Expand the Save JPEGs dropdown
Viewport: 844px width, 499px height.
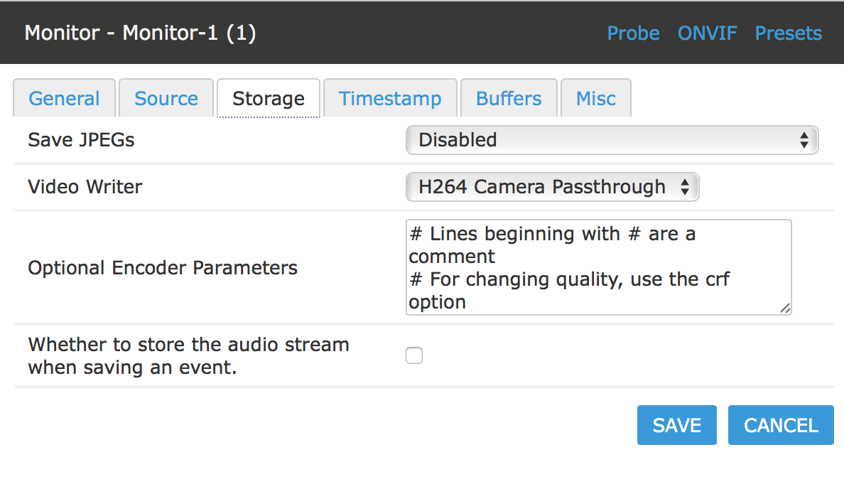point(612,140)
